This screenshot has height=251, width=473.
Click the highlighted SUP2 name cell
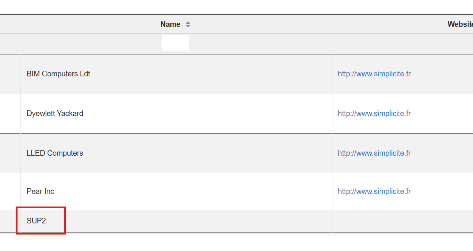37,221
